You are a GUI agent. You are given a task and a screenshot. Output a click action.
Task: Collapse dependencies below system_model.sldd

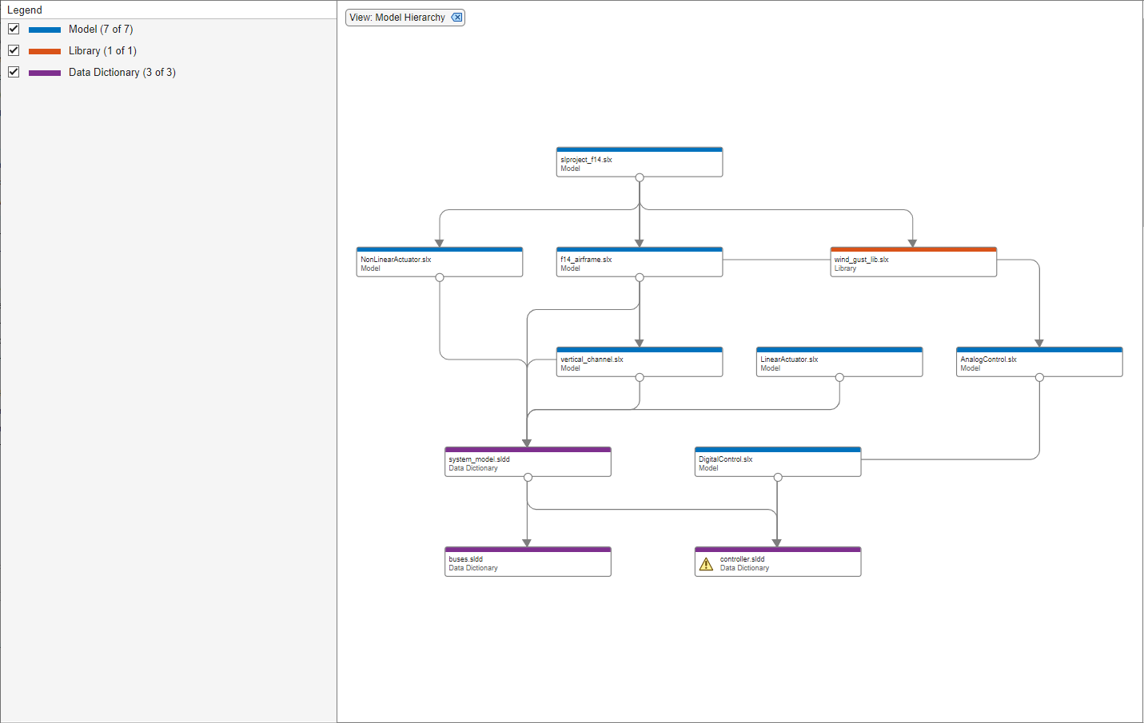528,477
